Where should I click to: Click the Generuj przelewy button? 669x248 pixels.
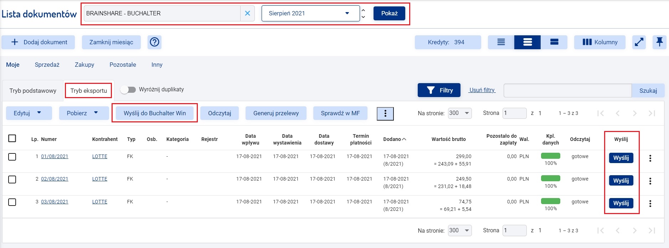pyautogui.click(x=276, y=113)
